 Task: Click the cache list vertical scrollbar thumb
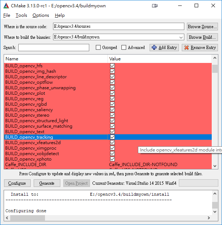(x=215, y=69)
